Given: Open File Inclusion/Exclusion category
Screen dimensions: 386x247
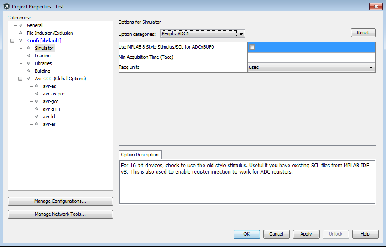Looking at the screenshot, I should [x=50, y=33].
